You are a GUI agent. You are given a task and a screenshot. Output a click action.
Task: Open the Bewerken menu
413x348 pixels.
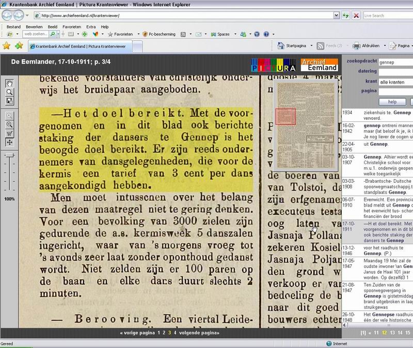click(x=34, y=27)
